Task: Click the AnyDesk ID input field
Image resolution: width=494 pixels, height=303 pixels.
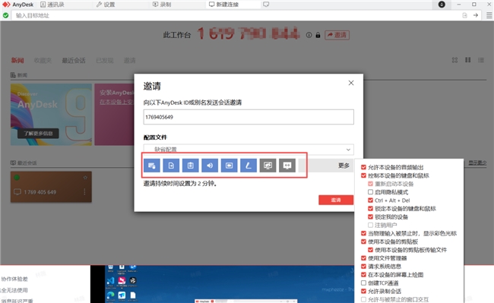Action: point(249,117)
